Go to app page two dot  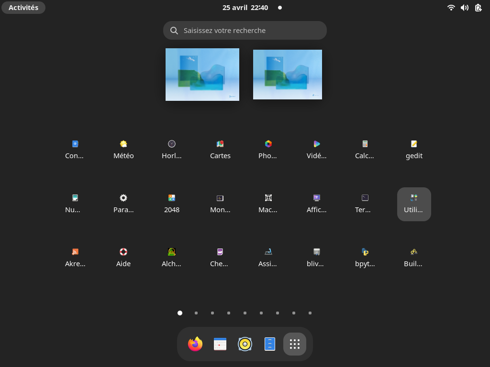tap(196, 313)
